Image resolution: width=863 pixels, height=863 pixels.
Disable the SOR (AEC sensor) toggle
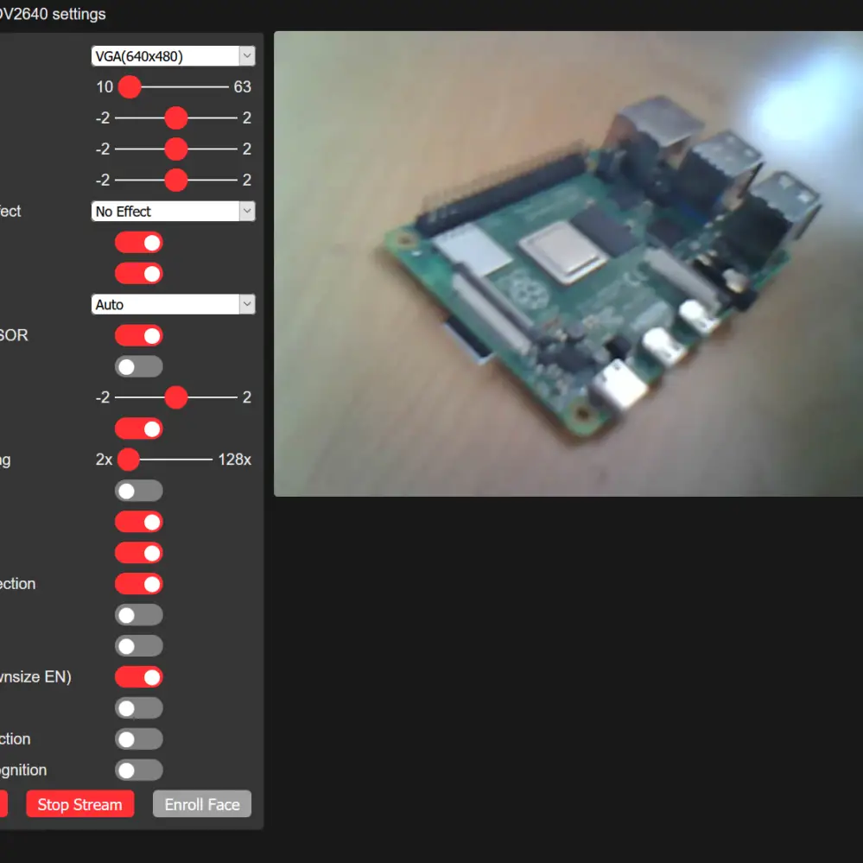139,336
